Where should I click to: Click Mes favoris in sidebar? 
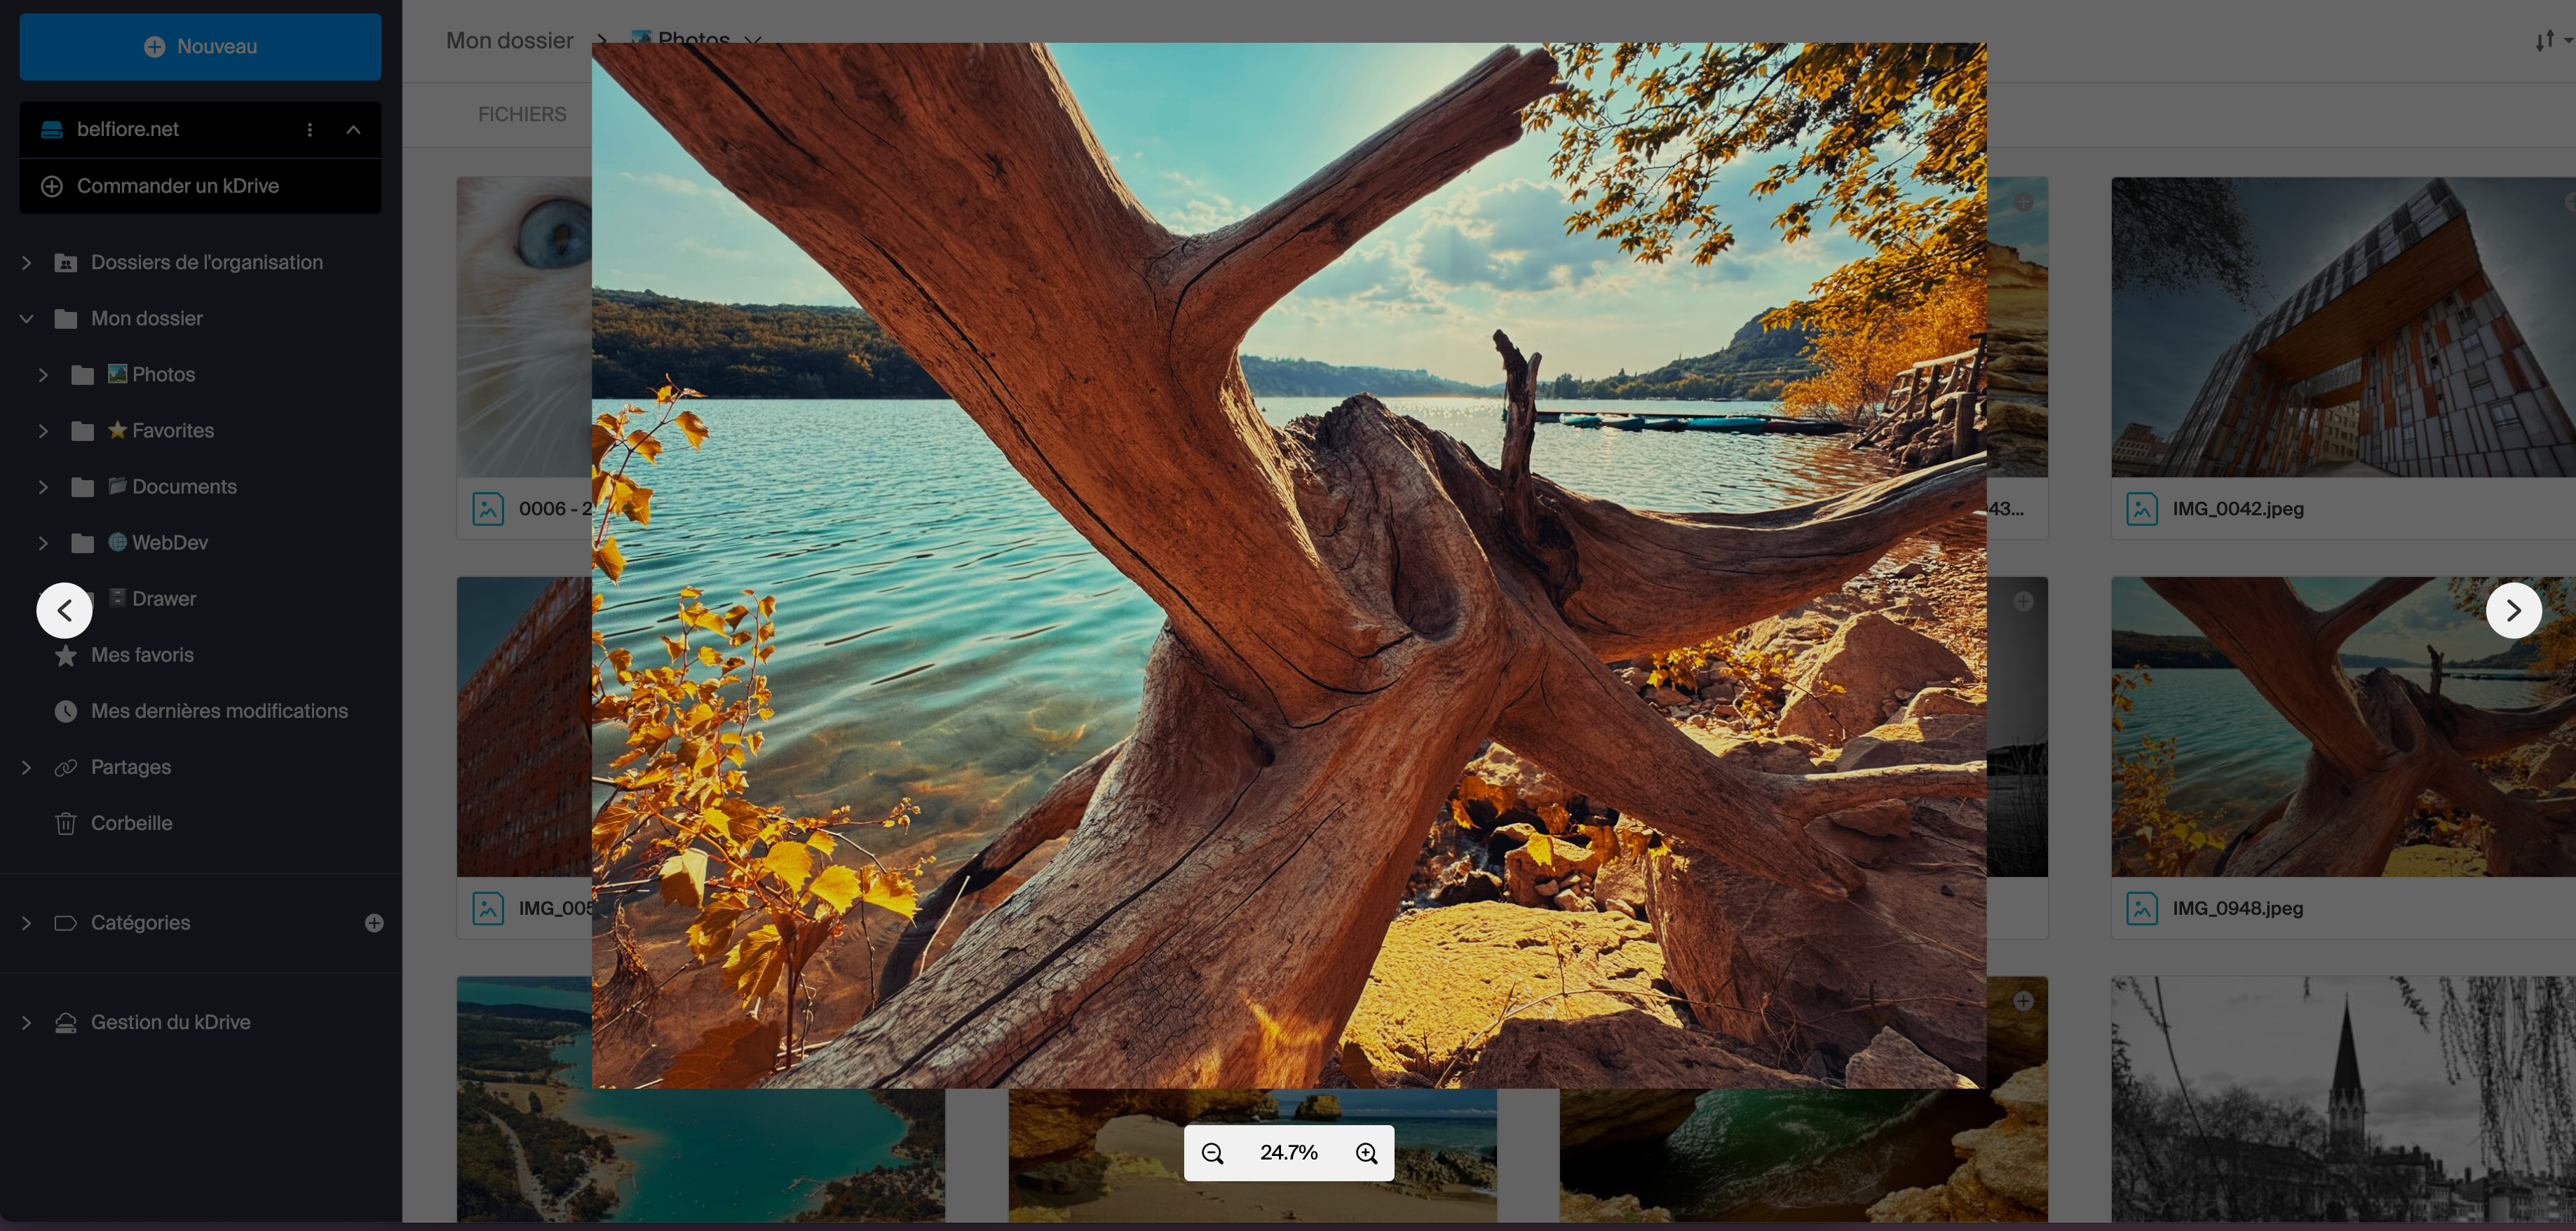(142, 656)
